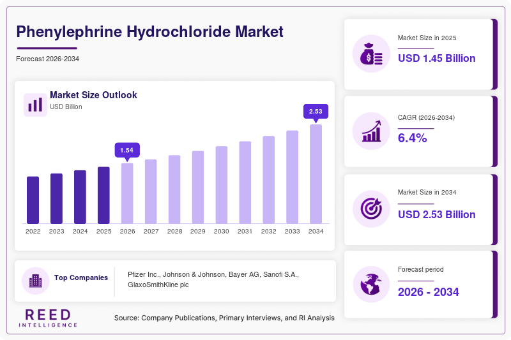Click the 2030 bar in the chart
Viewport: 511px width, 340px height.
click(222, 185)
